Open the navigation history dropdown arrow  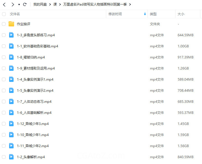[19, 5]
